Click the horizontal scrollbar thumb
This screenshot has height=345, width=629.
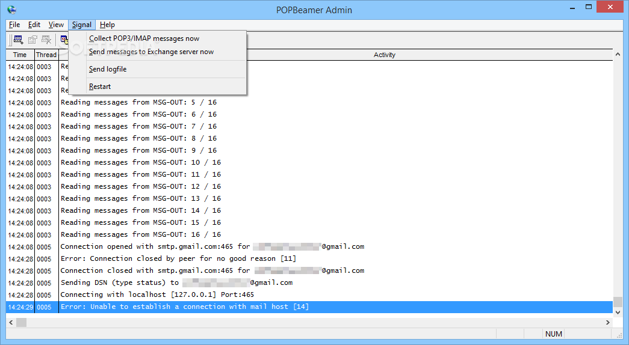[21, 322]
